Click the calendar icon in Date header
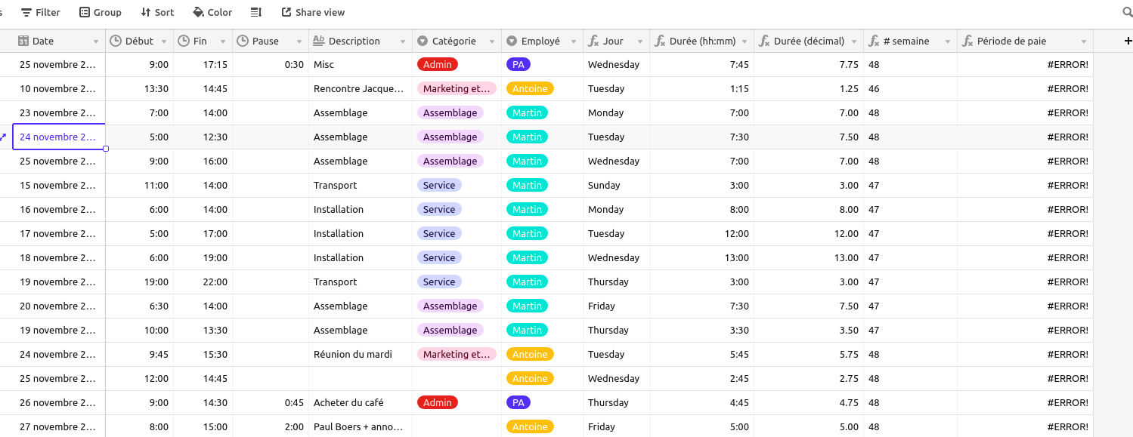The height and width of the screenshot is (437, 1133). [x=23, y=41]
